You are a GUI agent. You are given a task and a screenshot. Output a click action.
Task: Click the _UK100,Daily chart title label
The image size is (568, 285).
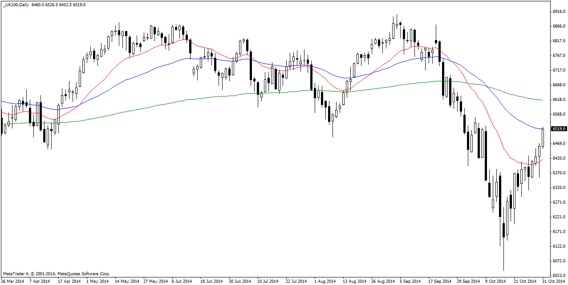tap(16, 4)
